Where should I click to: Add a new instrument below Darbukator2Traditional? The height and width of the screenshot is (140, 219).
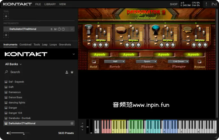click(6, 35)
